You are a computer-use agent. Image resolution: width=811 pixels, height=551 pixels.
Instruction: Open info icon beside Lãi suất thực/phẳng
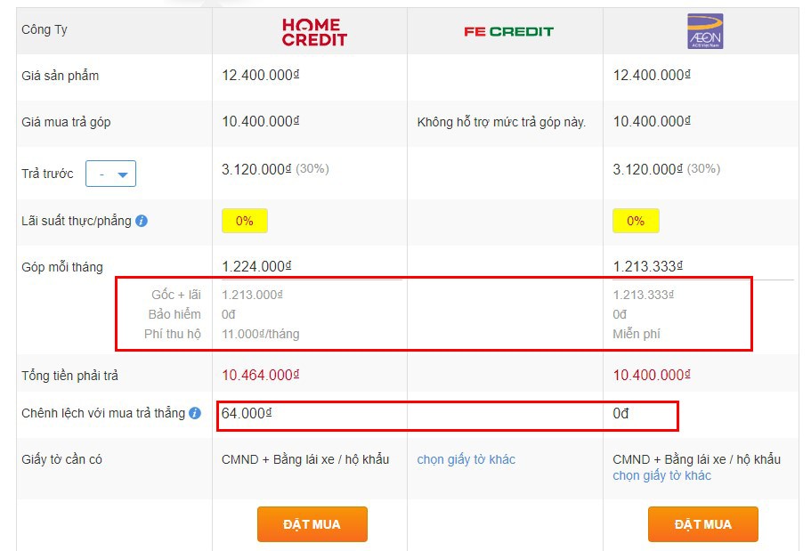point(142,221)
